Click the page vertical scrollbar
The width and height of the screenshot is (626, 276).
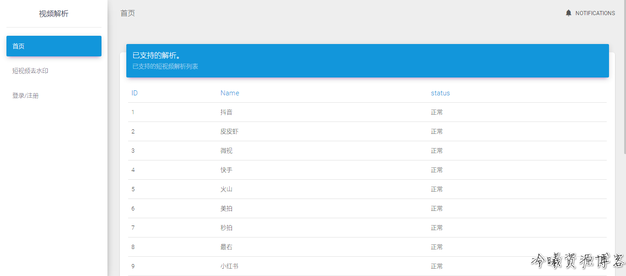624,77
